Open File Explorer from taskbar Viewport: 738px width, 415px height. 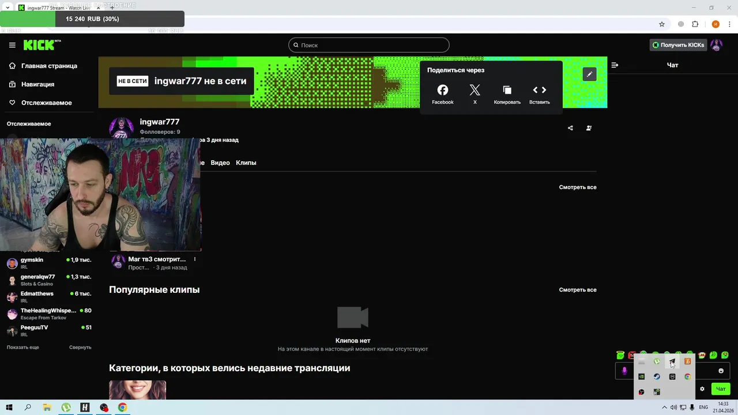(x=47, y=408)
